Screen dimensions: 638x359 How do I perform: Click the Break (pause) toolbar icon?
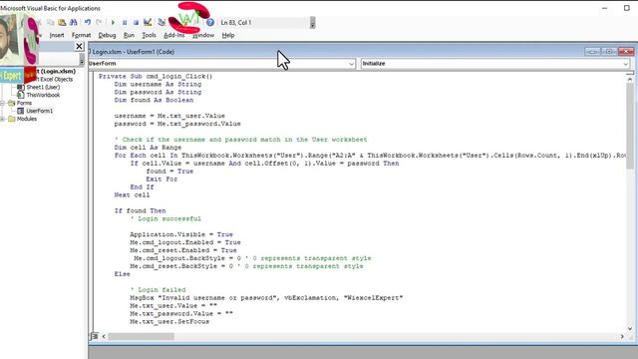[125, 22]
